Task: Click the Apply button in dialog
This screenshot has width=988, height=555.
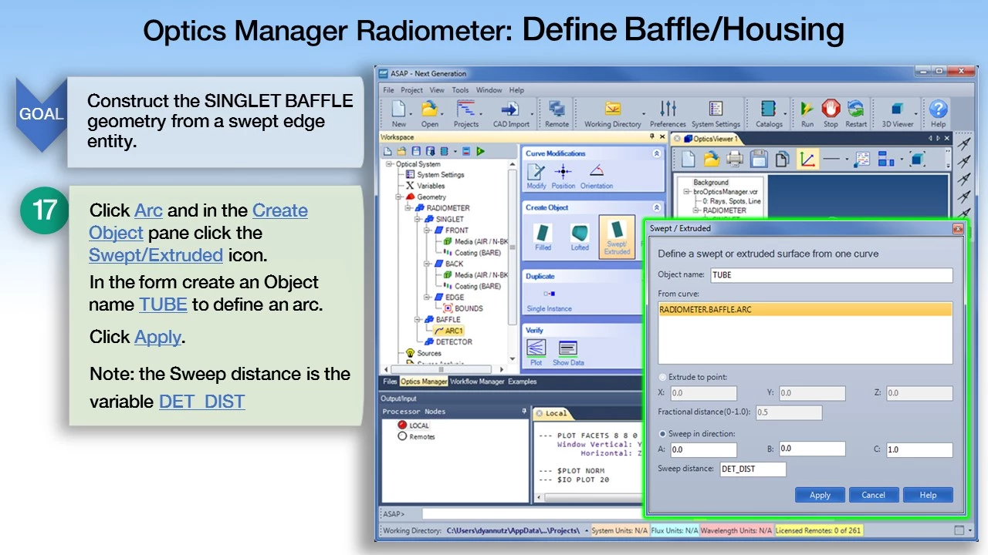Action: click(x=820, y=495)
